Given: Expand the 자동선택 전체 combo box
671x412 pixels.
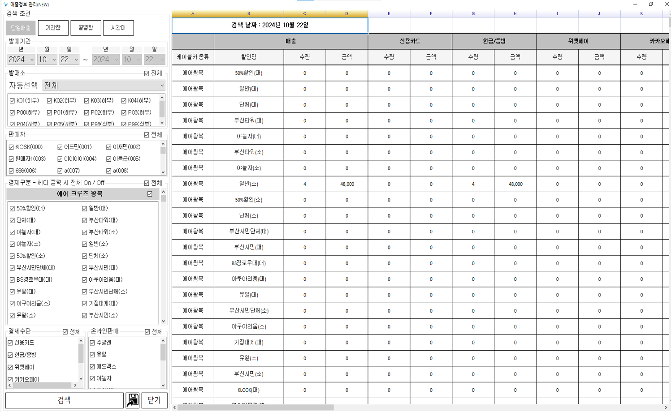Looking at the screenshot, I should coord(104,86).
